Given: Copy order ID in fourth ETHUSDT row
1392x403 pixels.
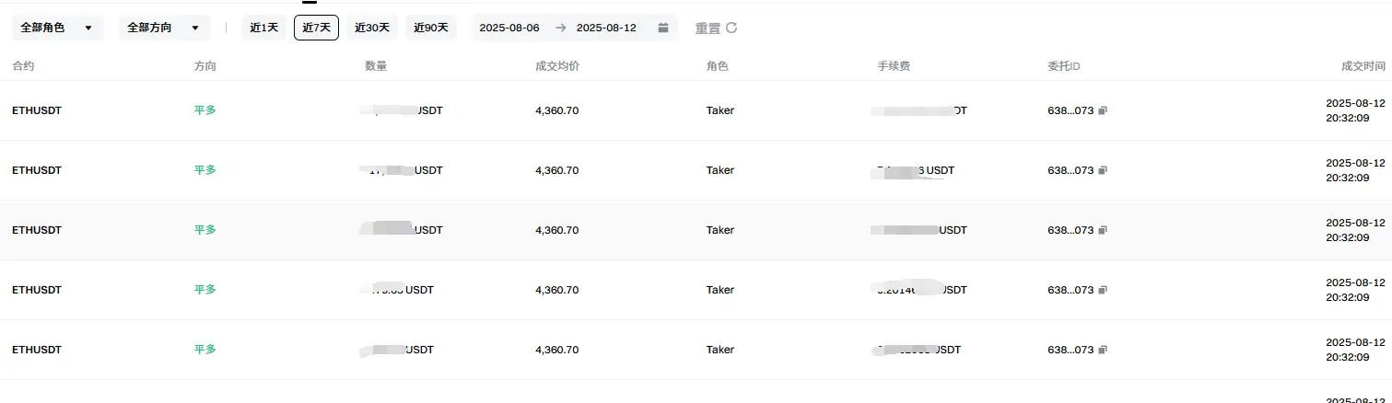Looking at the screenshot, I should pyautogui.click(x=1103, y=290).
